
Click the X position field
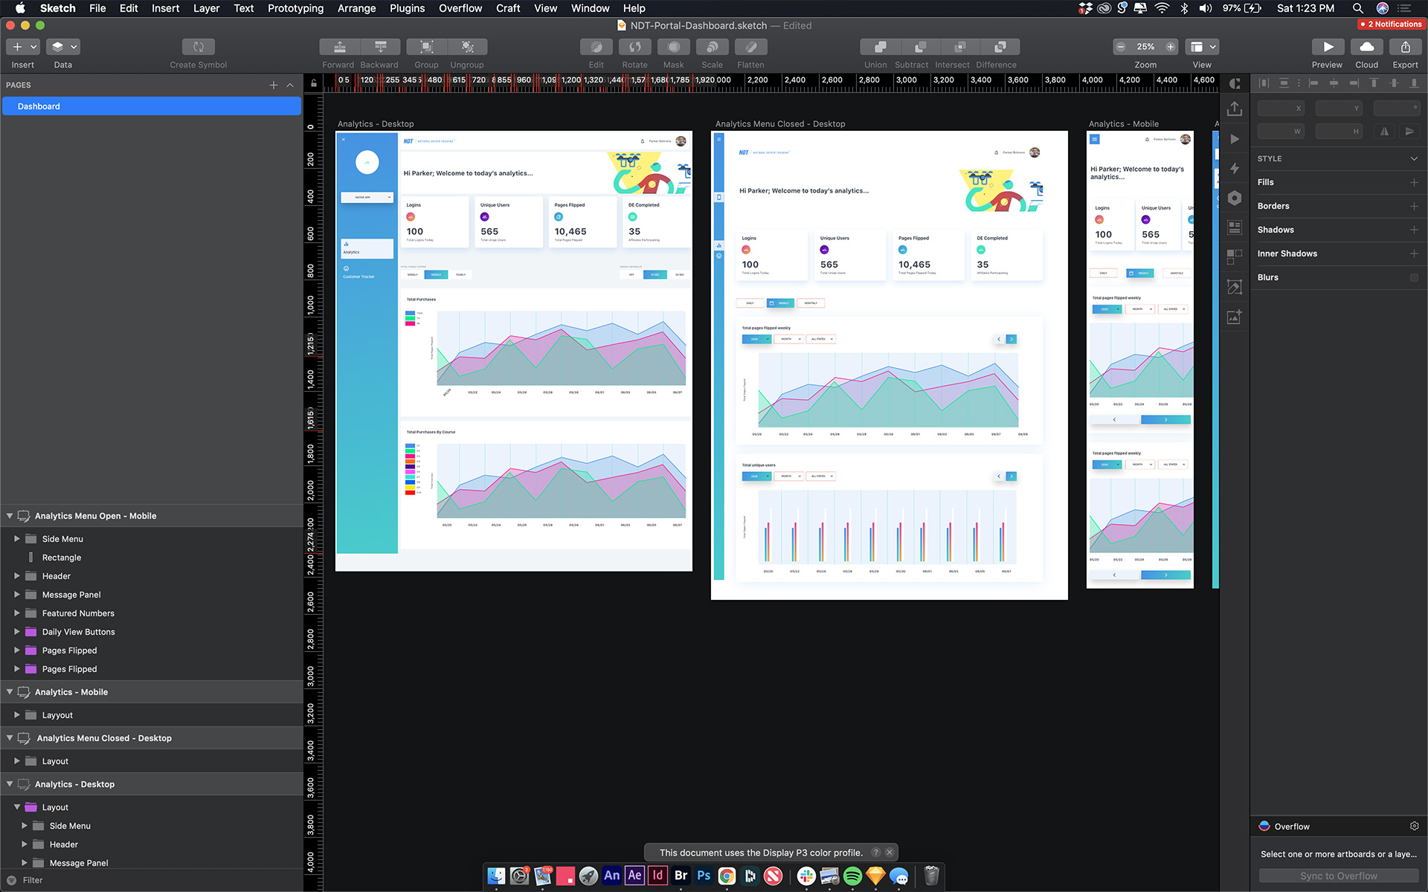(x=1280, y=109)
